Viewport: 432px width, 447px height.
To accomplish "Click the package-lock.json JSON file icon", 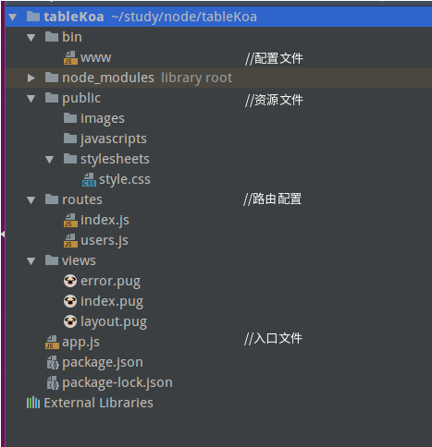I will coord(53,382).
